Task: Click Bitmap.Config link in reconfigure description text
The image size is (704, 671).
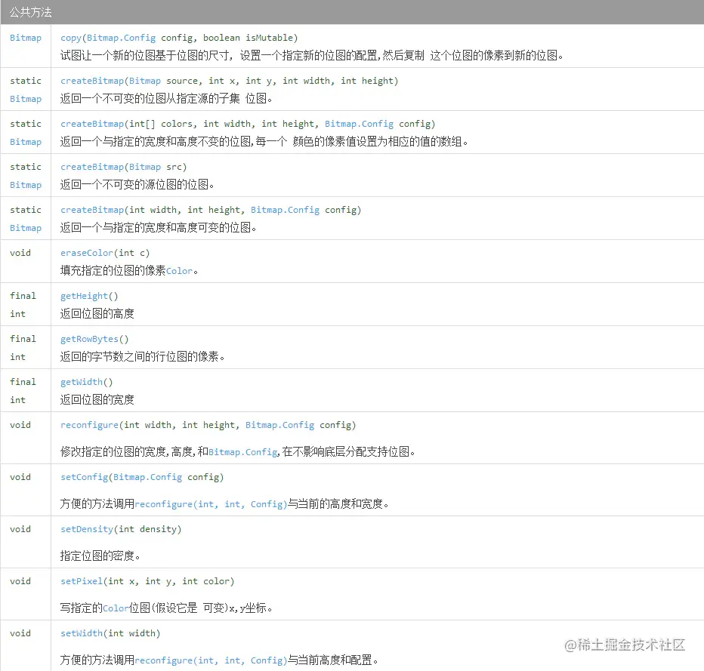Action: coord(243,452)
